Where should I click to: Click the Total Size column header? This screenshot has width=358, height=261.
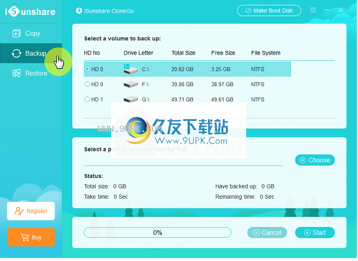tap(183, 53)
